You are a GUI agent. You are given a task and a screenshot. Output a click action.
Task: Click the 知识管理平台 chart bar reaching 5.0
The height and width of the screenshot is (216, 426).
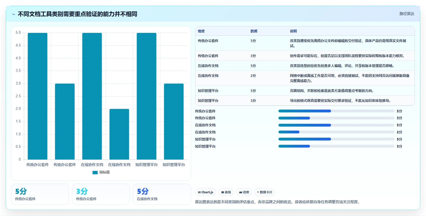coord(146,96)
